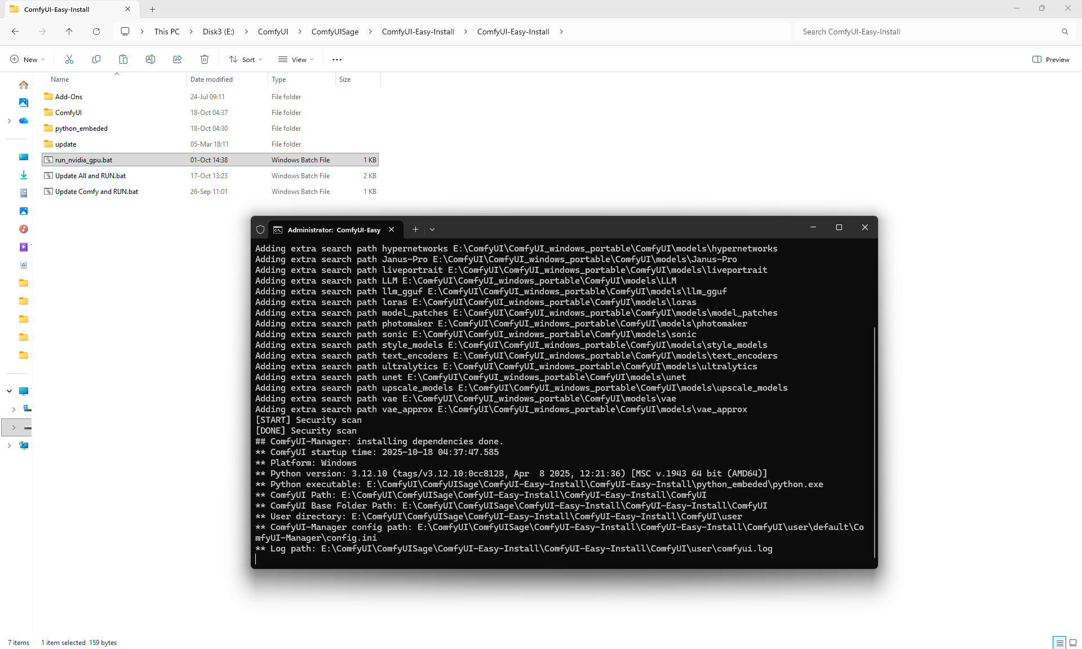Click the Share icon in toolbar
This screenshot has height=649, width=1082.
[x=178, y=59]
